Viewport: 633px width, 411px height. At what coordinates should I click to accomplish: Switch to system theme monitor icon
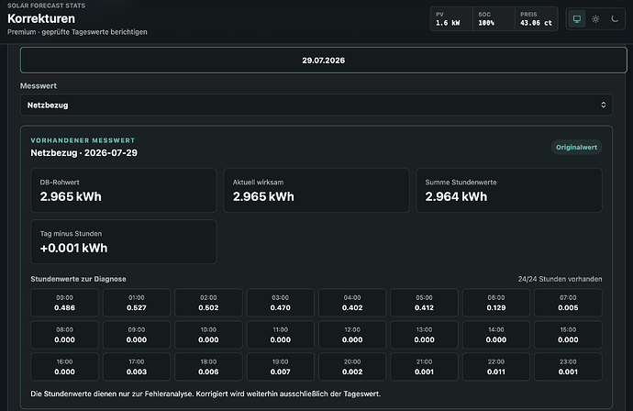click(577, 19)
